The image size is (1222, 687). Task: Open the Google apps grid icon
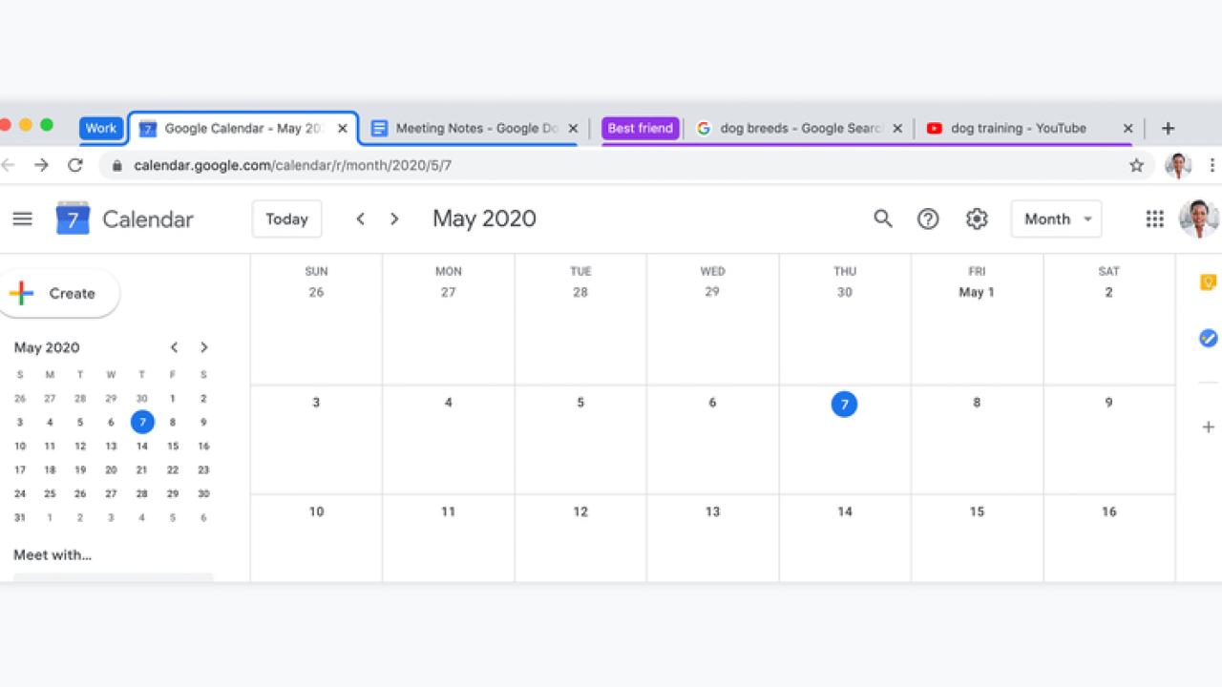1154,219
